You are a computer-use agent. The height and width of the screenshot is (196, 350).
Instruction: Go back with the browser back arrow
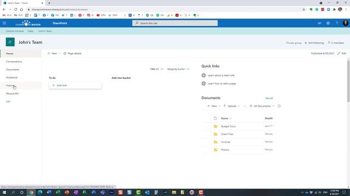pyautogui.click(x=4, y=9)
